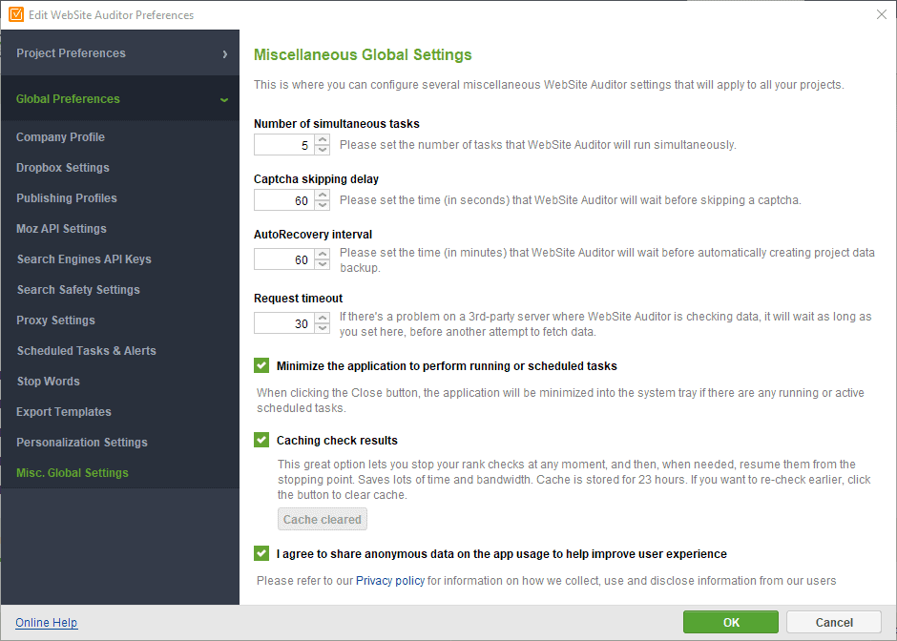Toggle Caching check results checkbox

click(x=261, y=440)
